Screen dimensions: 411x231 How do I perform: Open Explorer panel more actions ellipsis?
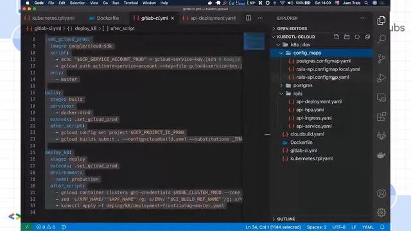363,18
